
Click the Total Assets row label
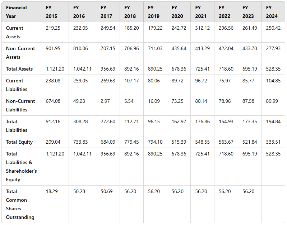click(x=19, y=69)
